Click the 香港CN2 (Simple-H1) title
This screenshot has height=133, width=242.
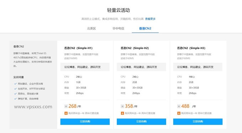78,48
